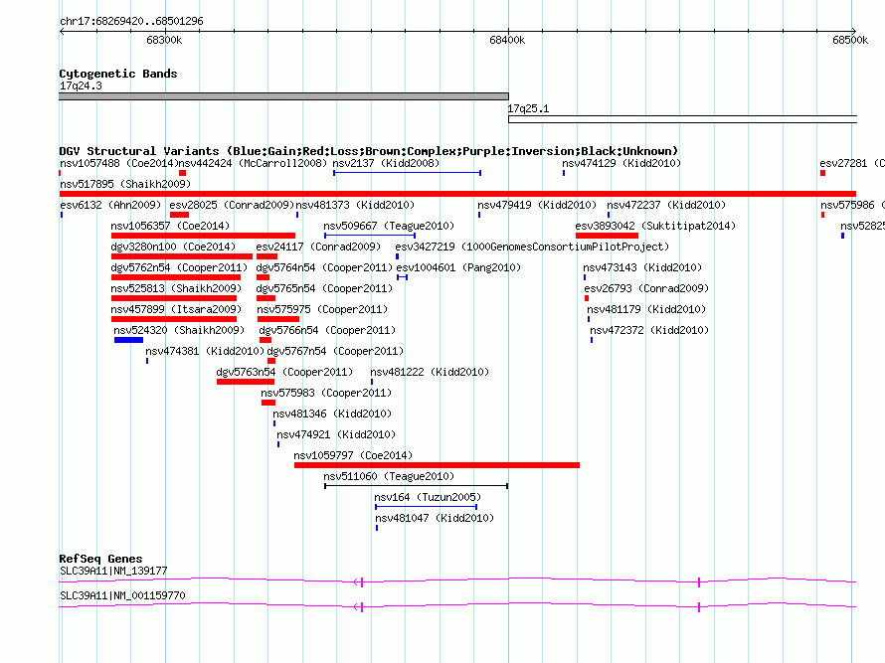The width and height of the screenshot is (885, 663).
Task: Click SLC39A11|NM_001159770 gene label
Action: pos(122,595)
